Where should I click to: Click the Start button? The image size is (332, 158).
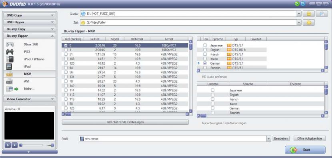click(305, 150)
